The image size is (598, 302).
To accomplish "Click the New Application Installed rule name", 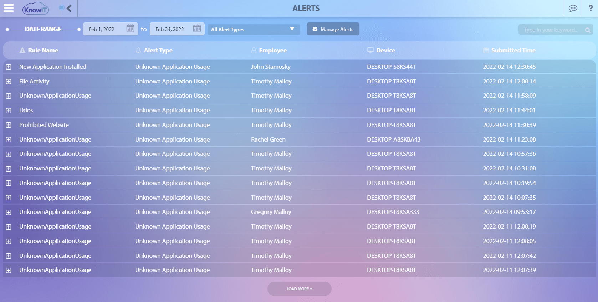I will tap(53, 67).
